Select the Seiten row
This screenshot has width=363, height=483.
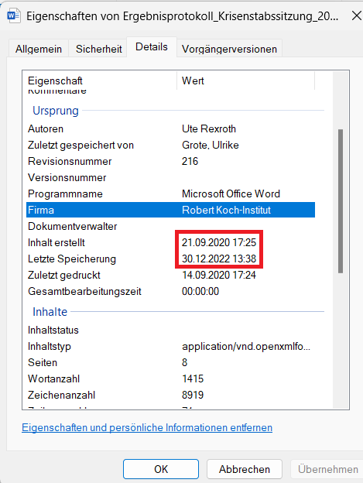pyautogui.click(x=170, y=362)
